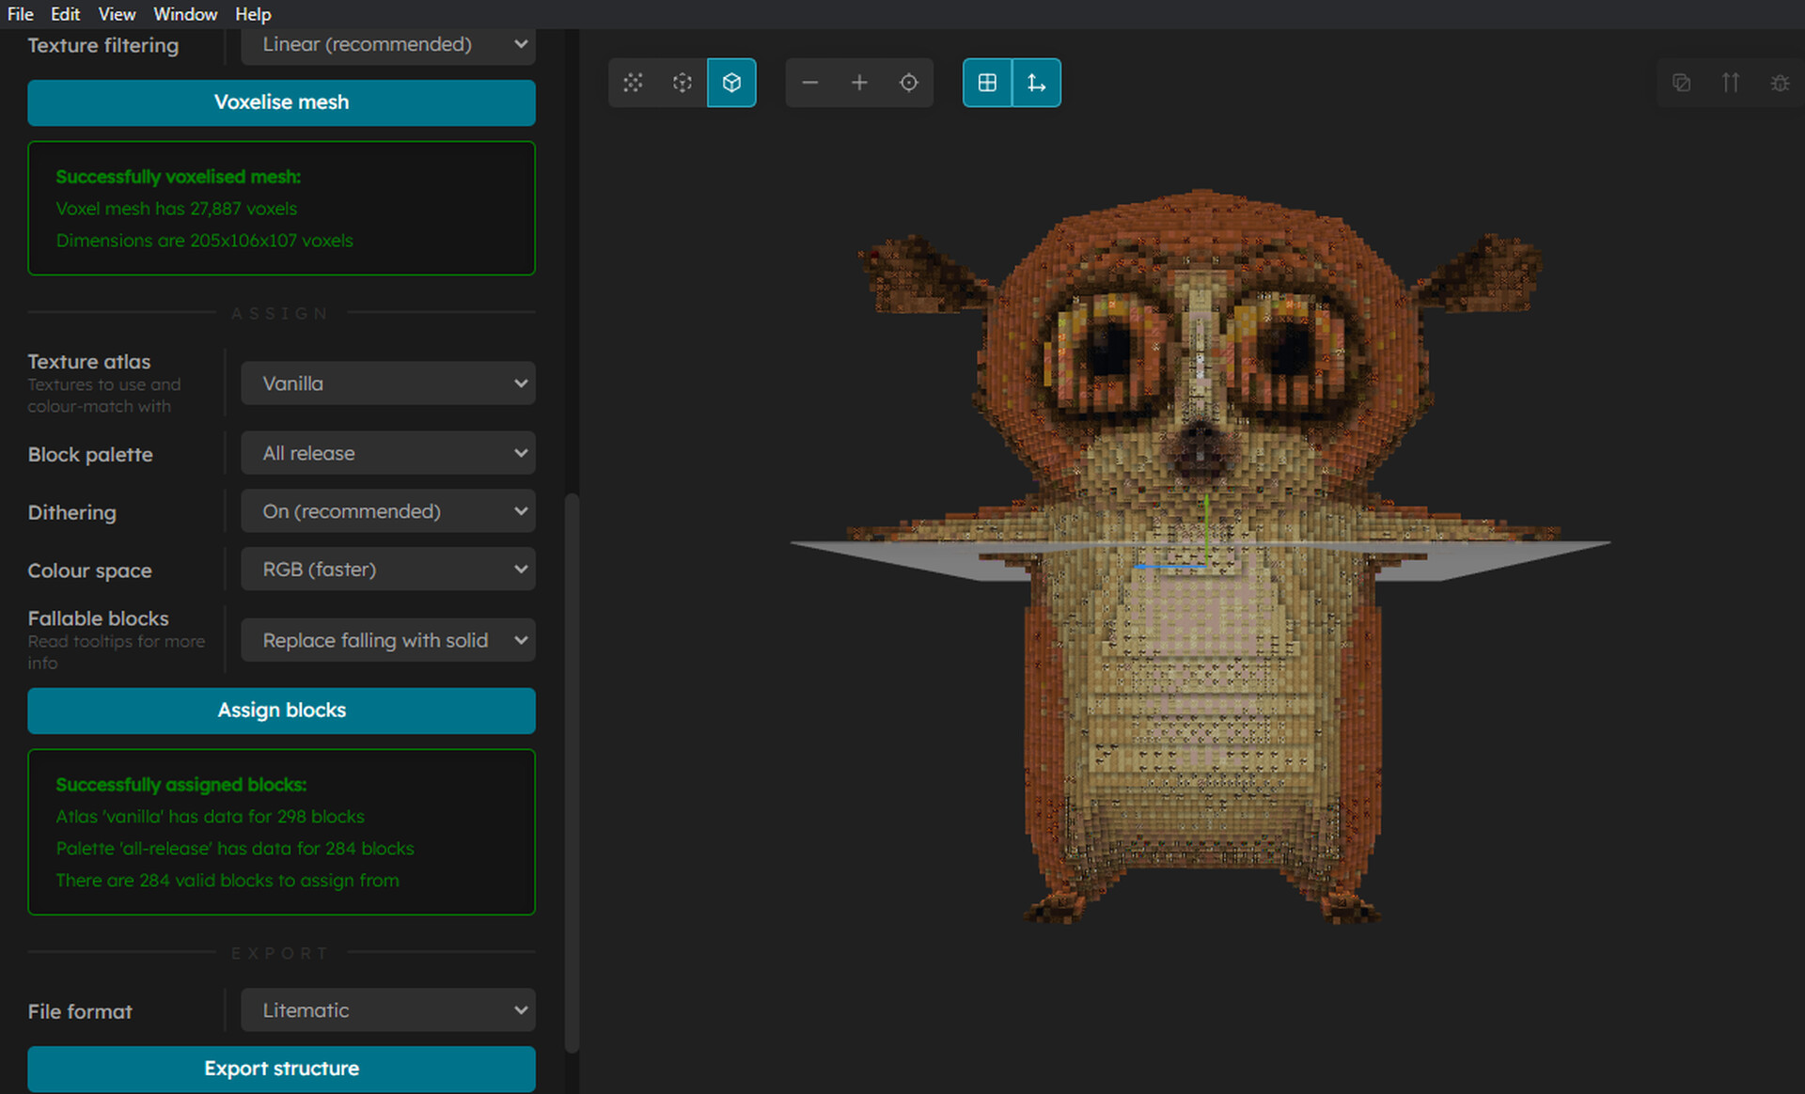1805x1094 pixels.
Task: Toggle the axes display
Action: pos(1036,83)
